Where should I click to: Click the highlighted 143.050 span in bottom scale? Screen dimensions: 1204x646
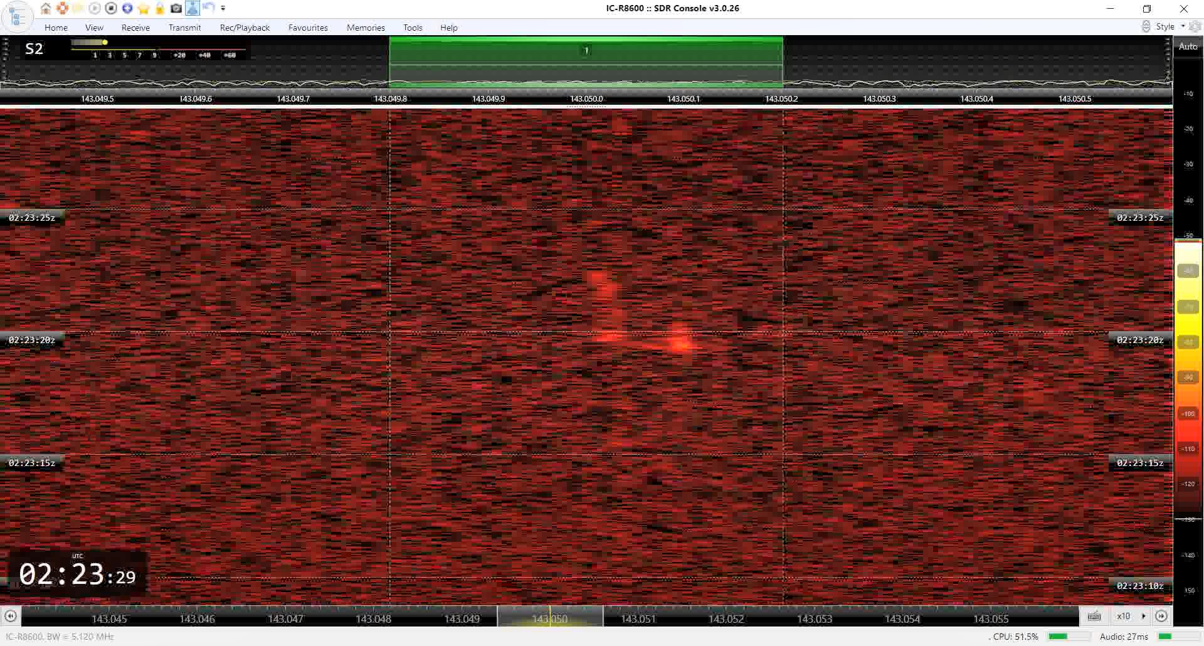click(550, 616)
